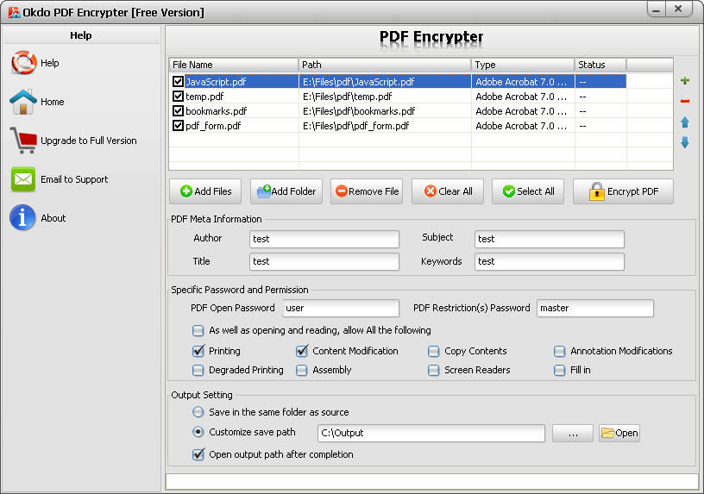Enable Annotation Modifications checkbox
Image resolution: width=704 pixels, height=494 pixels.
[559, 352]
